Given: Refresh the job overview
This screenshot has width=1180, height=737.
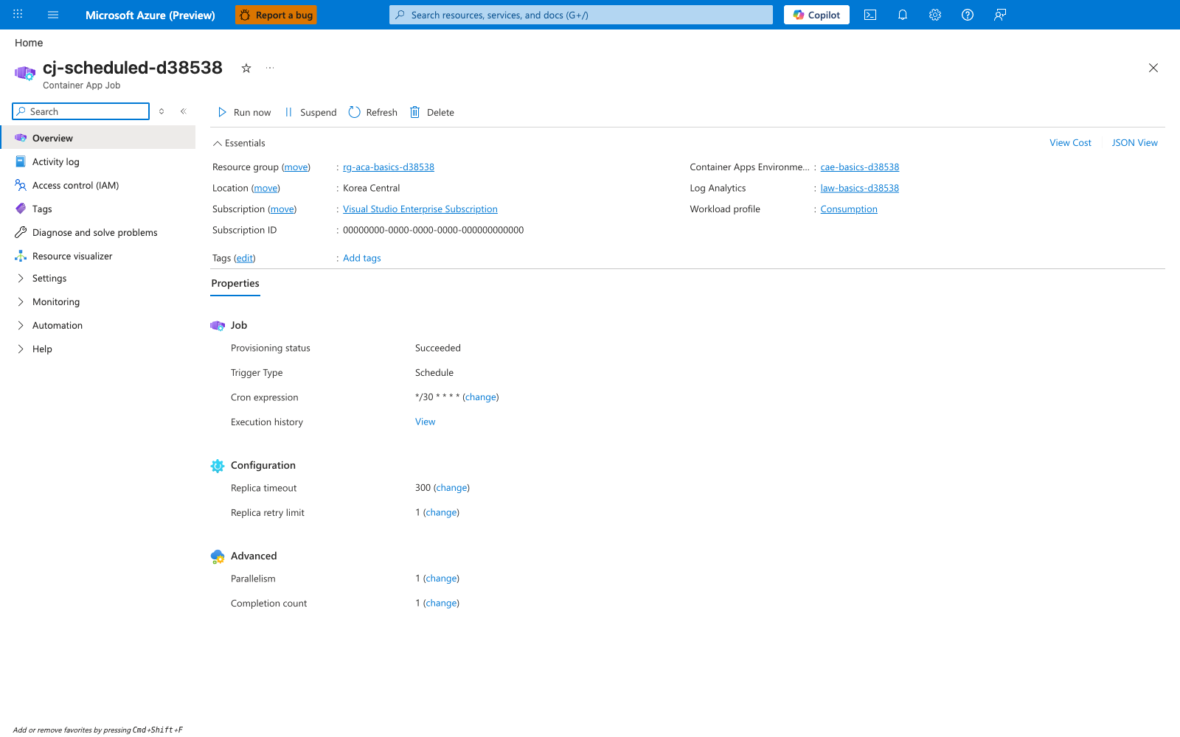Looking at the screenshot, I should click(x=373, y=112).
